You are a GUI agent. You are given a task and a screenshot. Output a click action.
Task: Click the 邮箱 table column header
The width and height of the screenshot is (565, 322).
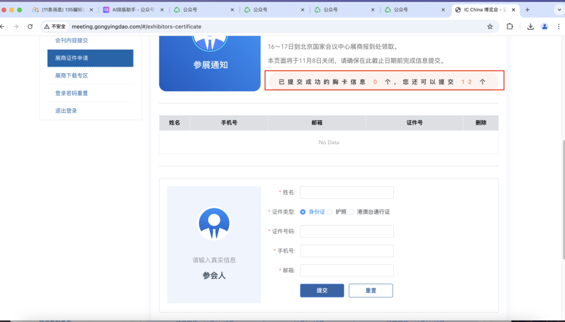click(x=317, y=123)
